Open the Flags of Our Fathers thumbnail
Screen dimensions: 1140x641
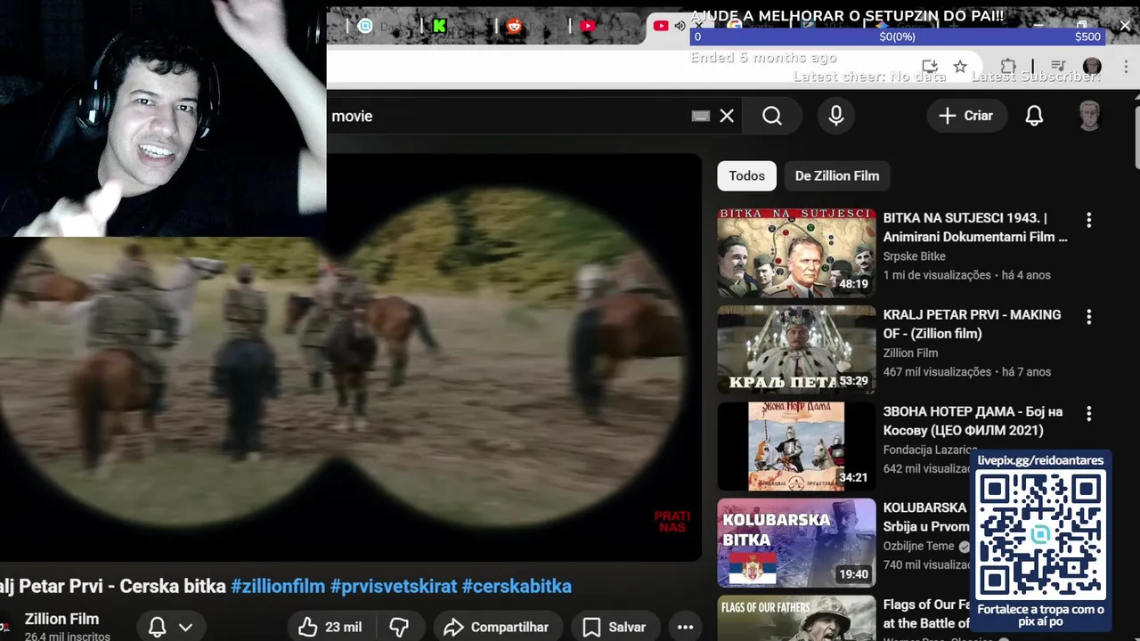[x=796, y=619]
